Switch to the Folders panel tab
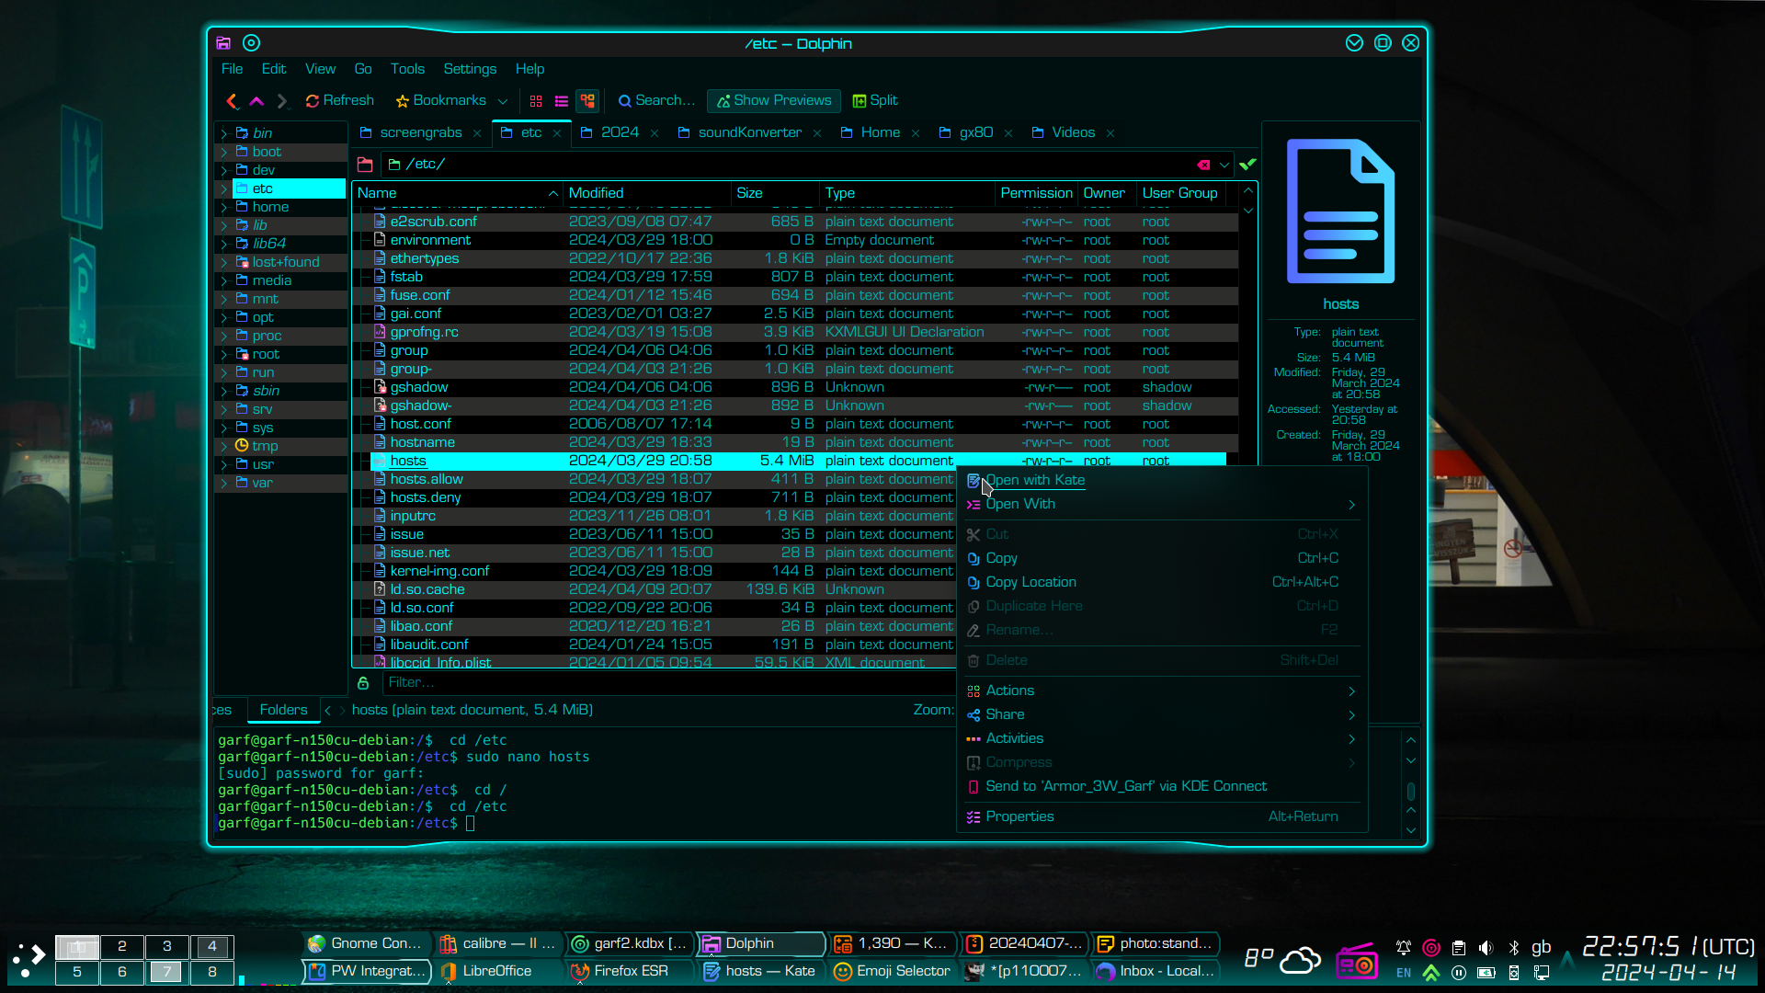Screen dimensions: 1765x993 283,710
